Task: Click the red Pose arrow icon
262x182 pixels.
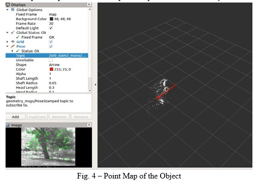Action: click(x=13, y=46)
